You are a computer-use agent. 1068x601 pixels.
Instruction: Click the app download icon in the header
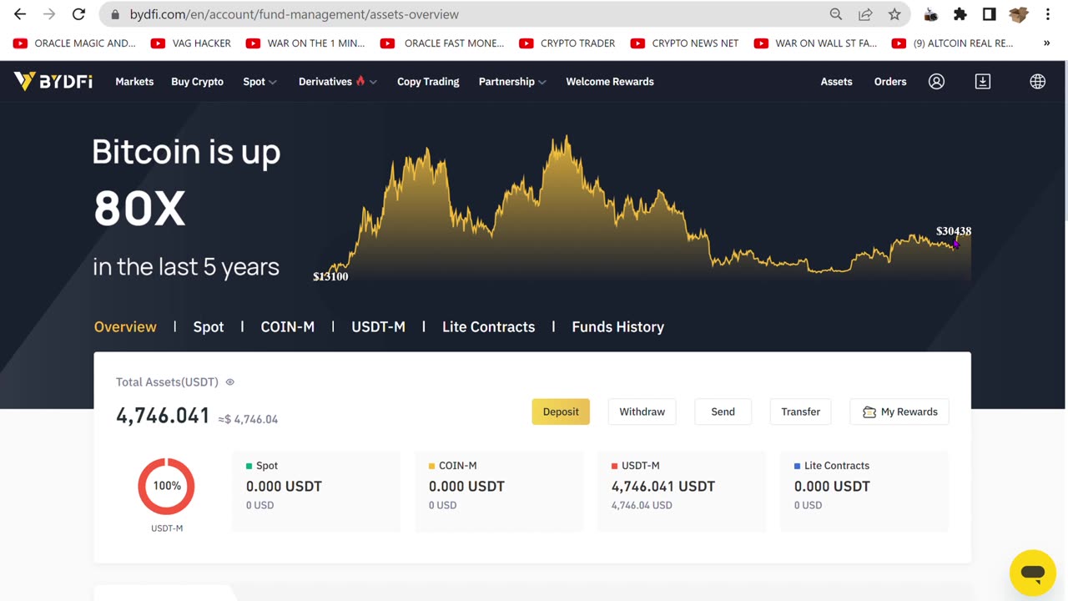click(983, 81)
